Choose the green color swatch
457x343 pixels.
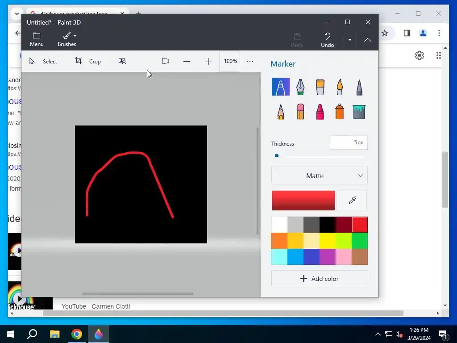(360, 241)
